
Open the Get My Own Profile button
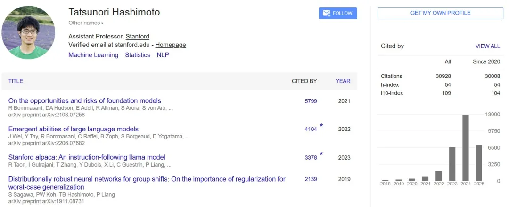tap(440, 13)
